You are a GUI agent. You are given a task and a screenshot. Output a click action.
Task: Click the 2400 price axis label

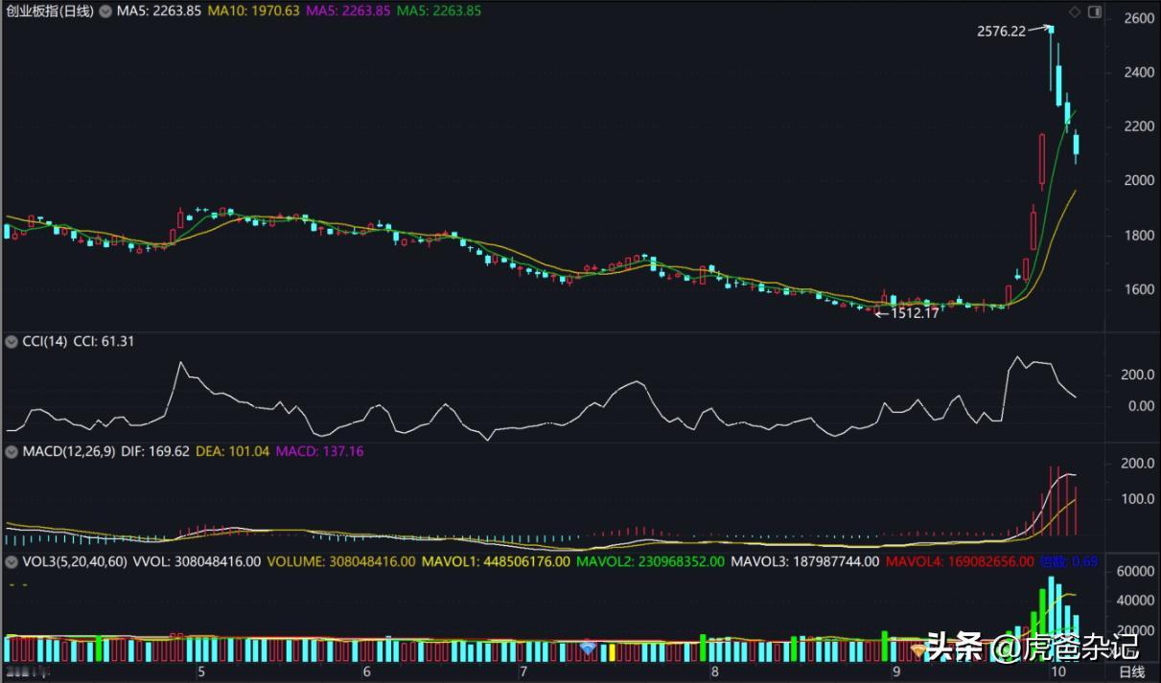pos(1140,72)
